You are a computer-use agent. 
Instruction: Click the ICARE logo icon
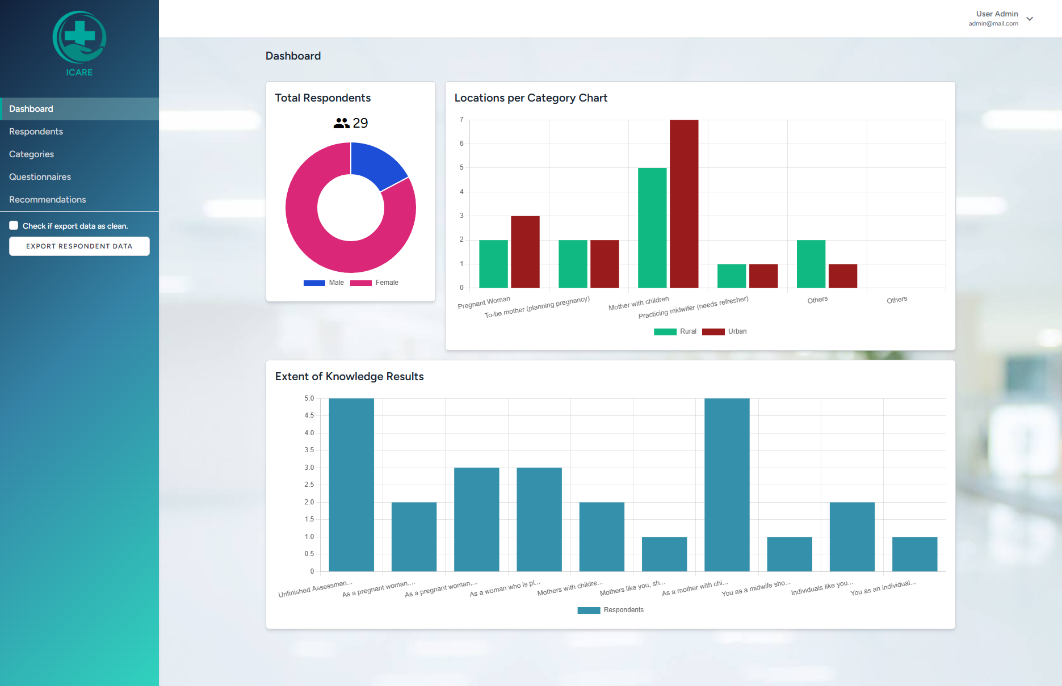click(79, 37)
